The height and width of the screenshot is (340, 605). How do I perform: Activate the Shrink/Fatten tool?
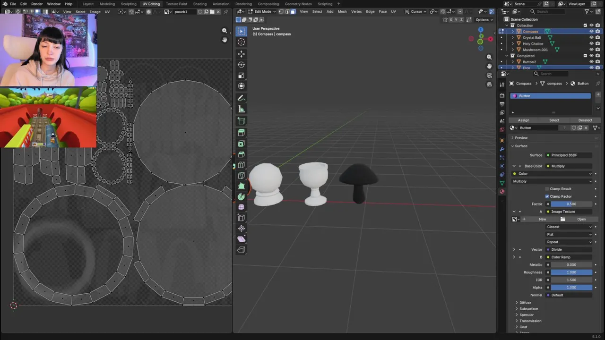point(241,229)
